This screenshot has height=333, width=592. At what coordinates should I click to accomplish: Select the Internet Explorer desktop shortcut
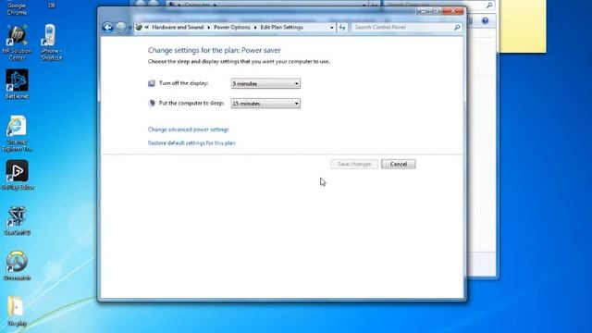tap(17, 133)
